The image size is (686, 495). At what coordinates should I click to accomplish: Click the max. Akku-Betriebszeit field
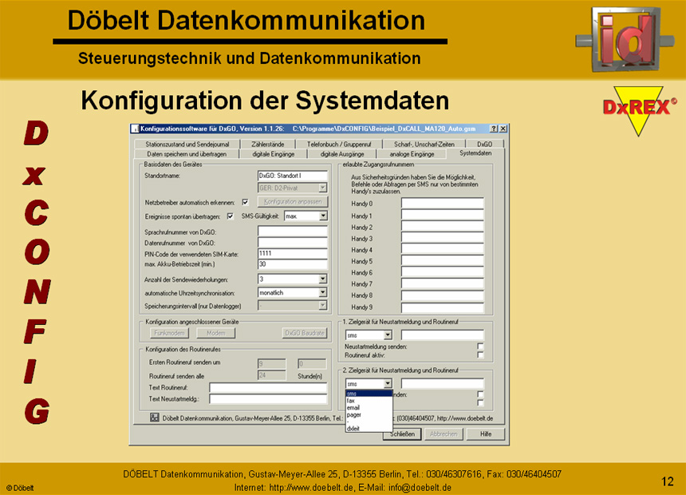293,264
